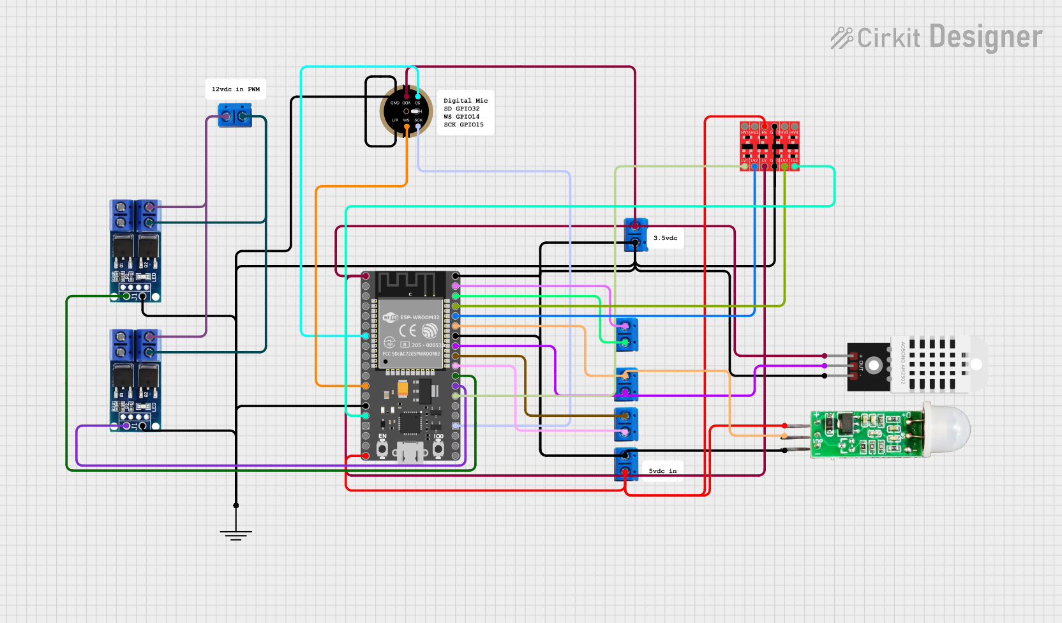
Task: Select the "3.5vdc" text label
Action: [665, 238]
